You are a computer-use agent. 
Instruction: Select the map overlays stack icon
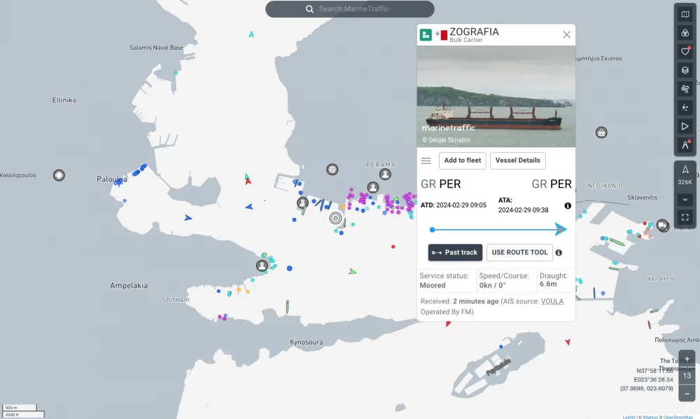click(685, 70)
